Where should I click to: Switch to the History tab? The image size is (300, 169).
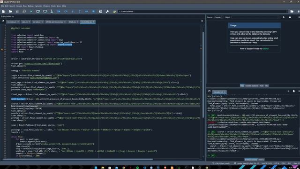point(261,160)
